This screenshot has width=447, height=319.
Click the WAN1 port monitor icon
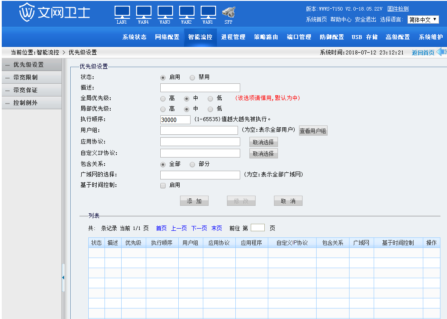pyautogui.click(x=208, y=12)
